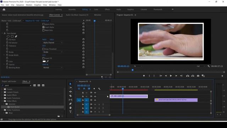227x128 pixels.
Task: Uncheck the Invert Alpha checkbox
Action: point(43,27)
